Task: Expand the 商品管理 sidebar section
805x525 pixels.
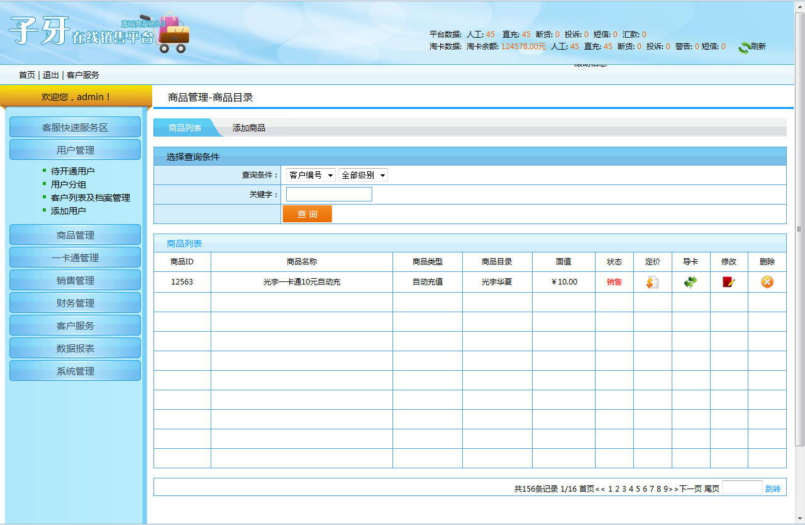Action: point(75,235)
